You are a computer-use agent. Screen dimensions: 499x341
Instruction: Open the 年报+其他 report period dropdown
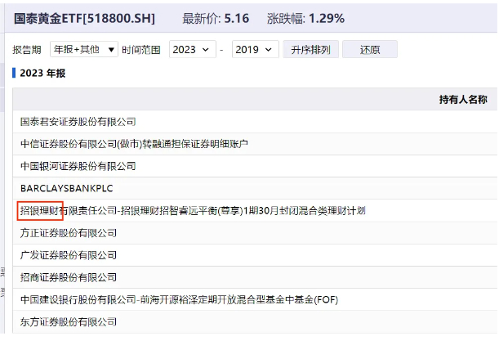point(84,49)
